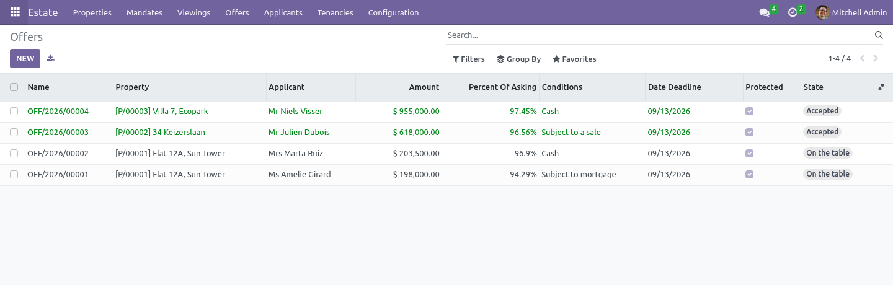
Task: Open the Tenancies menu
Action: coord(335,12)
